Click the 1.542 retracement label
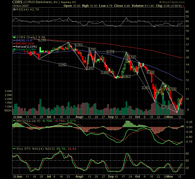195x179 pixels. coord(62,64)
